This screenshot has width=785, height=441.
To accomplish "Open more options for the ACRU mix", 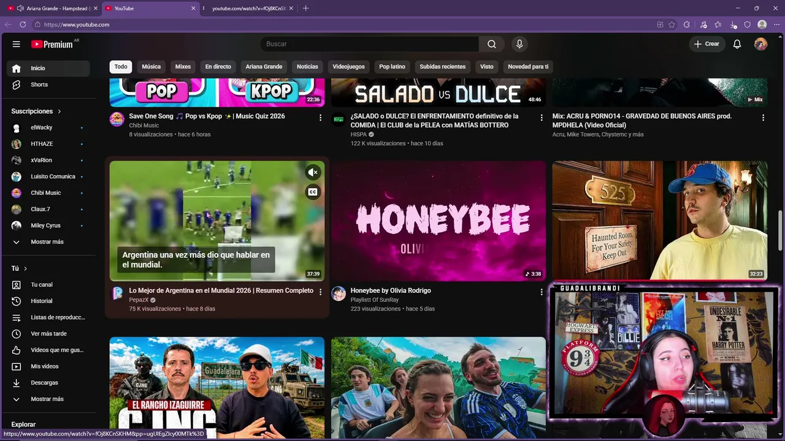I will (x=763, y=117).
